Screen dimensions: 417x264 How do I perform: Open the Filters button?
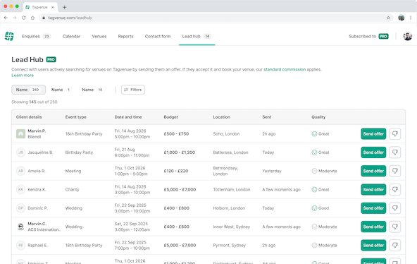click(133, 90)
